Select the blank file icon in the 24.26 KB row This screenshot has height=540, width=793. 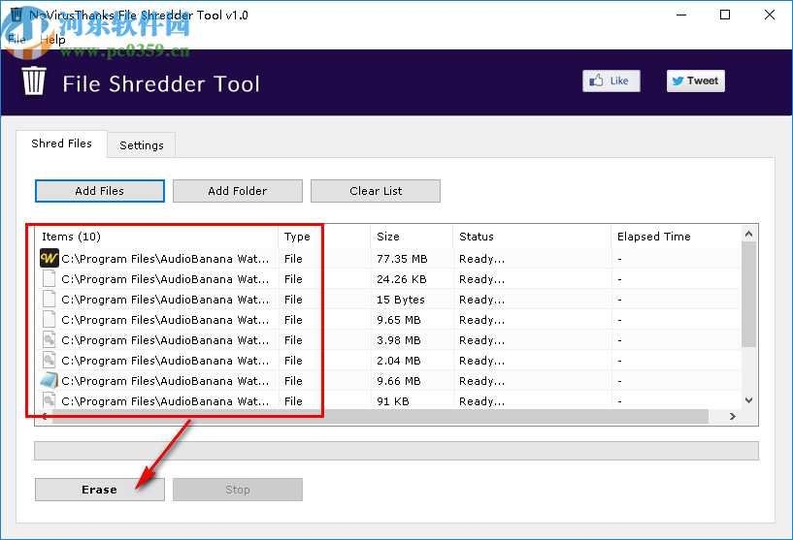click(50, 279)
